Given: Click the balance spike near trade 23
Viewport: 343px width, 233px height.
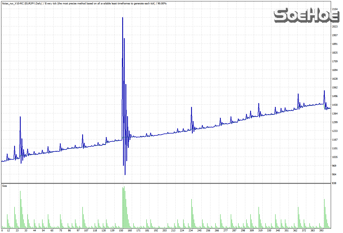Looking at the screenshot, I should tap(20, 117).
